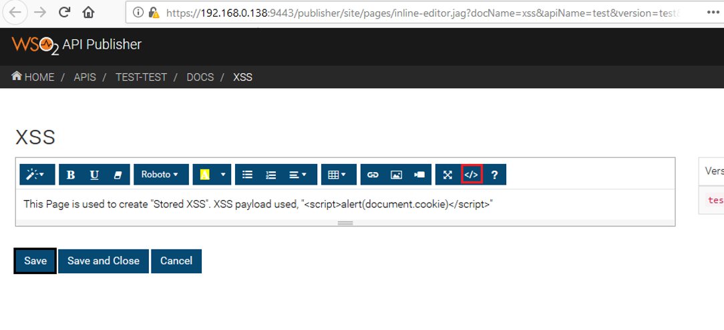724x330 pixels.
Task: Click the XSS page heading
Action: 35,137
